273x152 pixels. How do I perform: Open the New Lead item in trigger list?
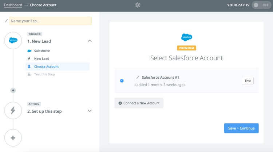(41, 59)
